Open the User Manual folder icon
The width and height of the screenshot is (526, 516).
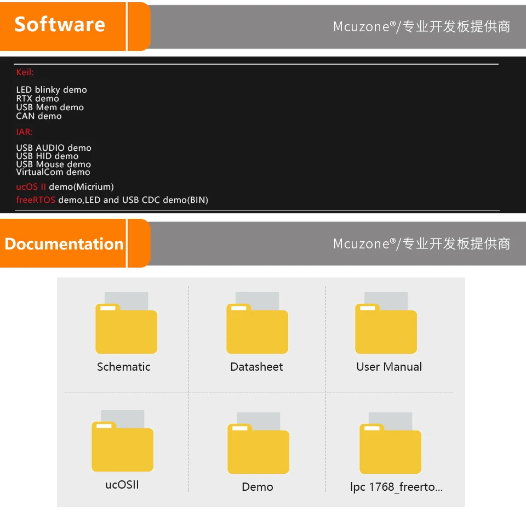click(386, 322)
